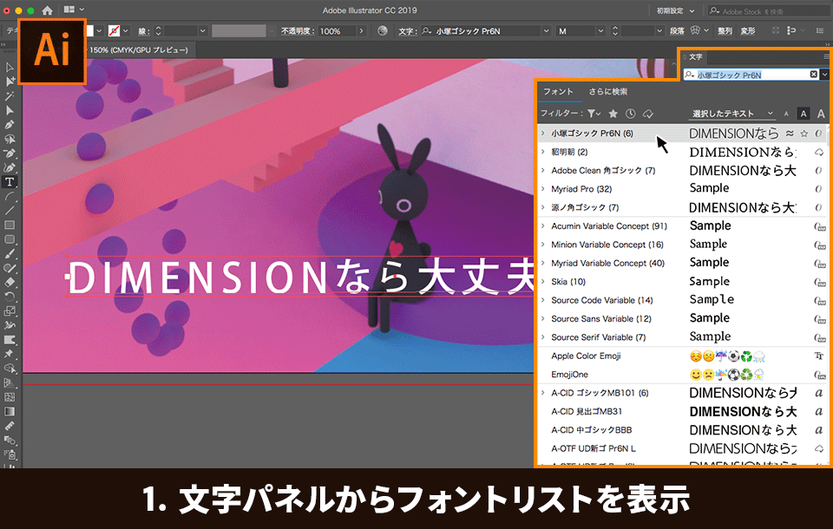Favorite 小塚ゴシック Pr6N with the star
The width and height of the screenshot is (833, 529).
(x=804, y=134)
